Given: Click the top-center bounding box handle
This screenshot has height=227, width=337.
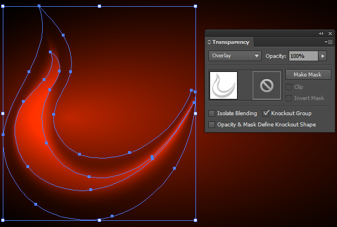Looking at the screenshot, I should (x=99, y=6).
